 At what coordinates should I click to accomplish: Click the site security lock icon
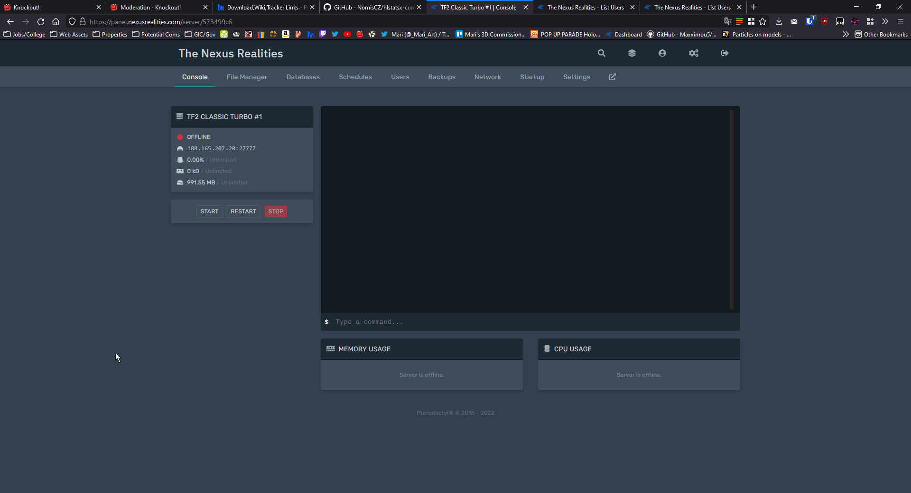pyautogui.click(x=83, y=21)
